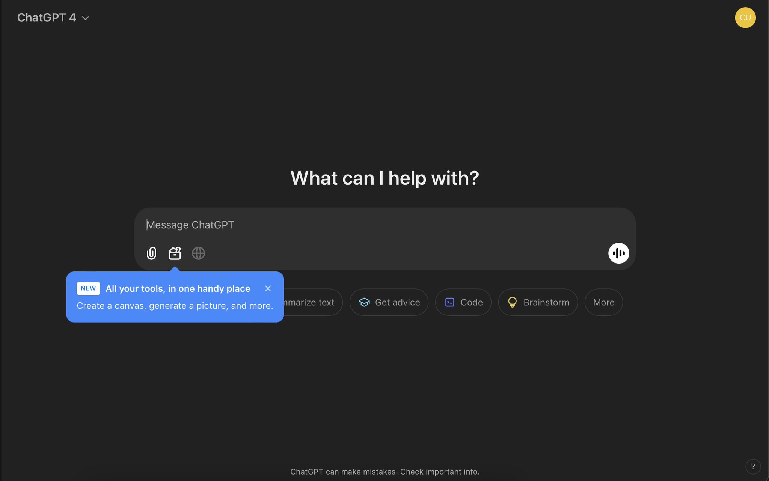
Task: Click the lightbulb icon on Brainstorm chip
Action: (512, 302)
